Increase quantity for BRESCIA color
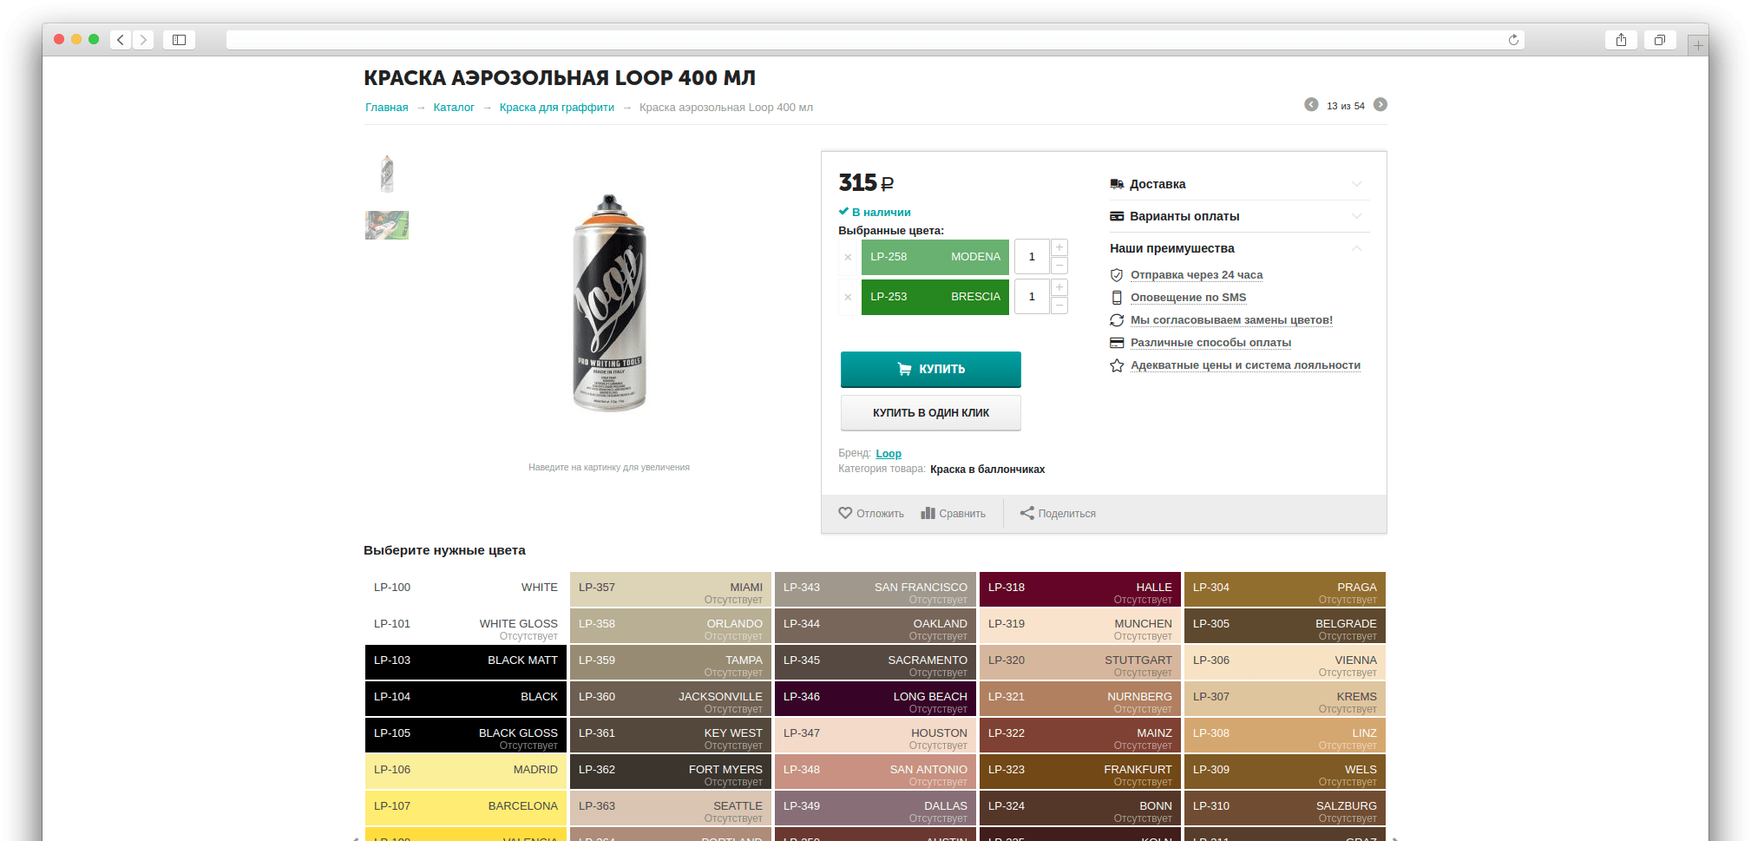Screen dimensions: 1751x841 [1059, 287]
